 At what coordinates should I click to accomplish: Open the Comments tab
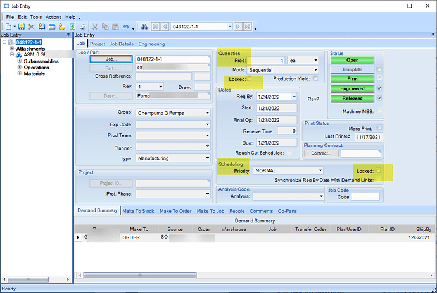pyautogui.click(x=261, y=211)
